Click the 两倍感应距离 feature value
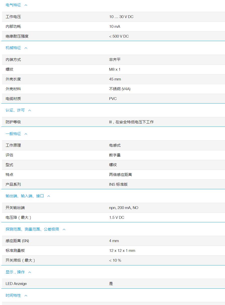 click(120, 175)
